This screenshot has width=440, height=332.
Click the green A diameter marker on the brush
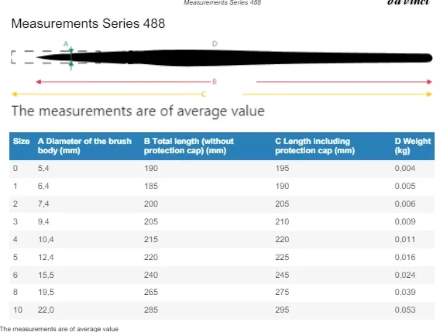[x=71, y=57]
